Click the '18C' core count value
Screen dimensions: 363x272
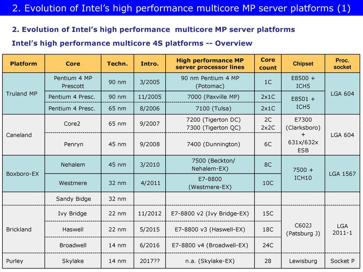(268, 229)
